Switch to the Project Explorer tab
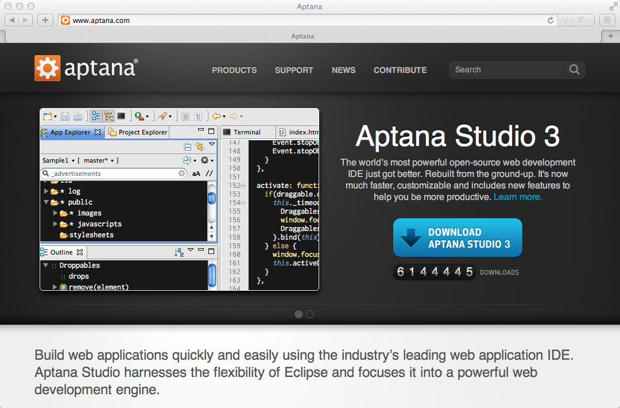The image size is (620, 408). (138, 132)
